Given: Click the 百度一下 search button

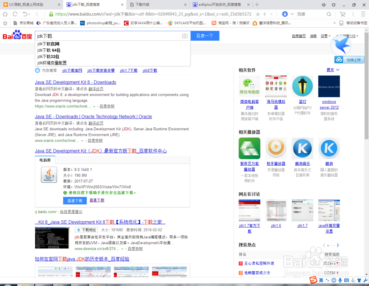Looking at the screenshot, I should pos(205,36).
